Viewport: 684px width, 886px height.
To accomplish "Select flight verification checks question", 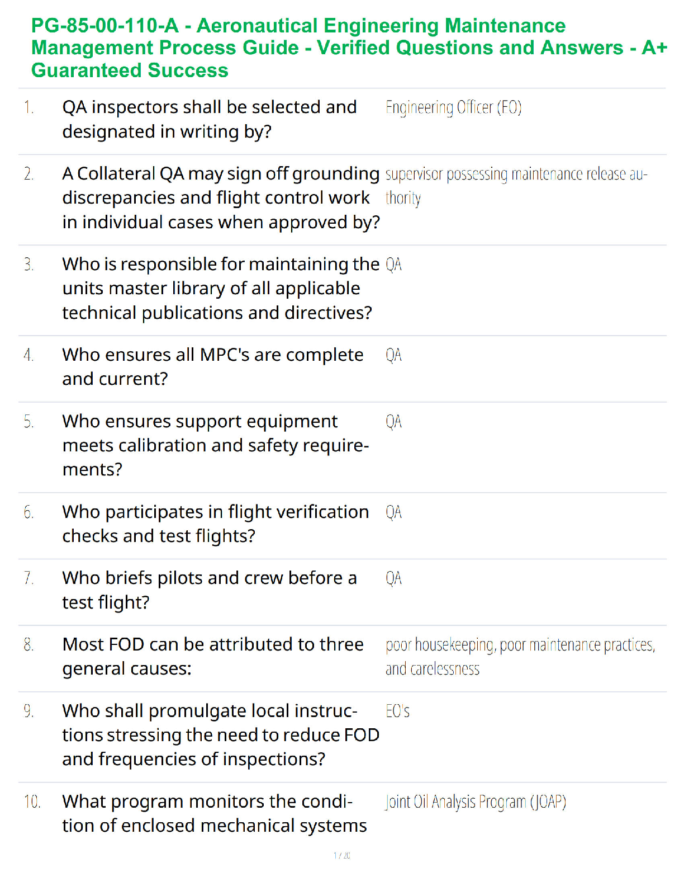I will [216, 524].
